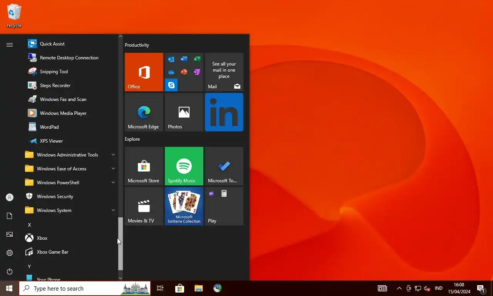Click the taskbar search box

coord(85,288)
